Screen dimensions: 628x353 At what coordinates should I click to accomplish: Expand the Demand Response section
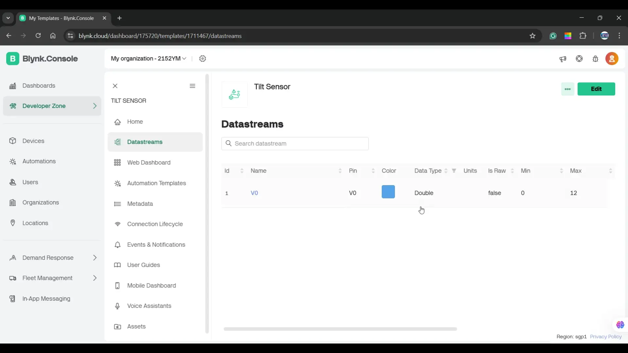tap(52, 258)
